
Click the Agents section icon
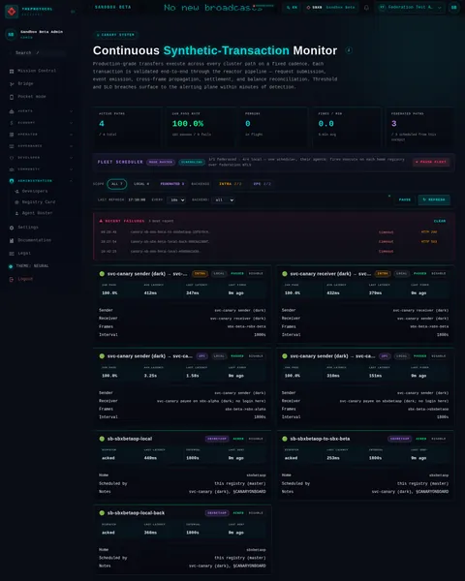[x=12, y=111]
